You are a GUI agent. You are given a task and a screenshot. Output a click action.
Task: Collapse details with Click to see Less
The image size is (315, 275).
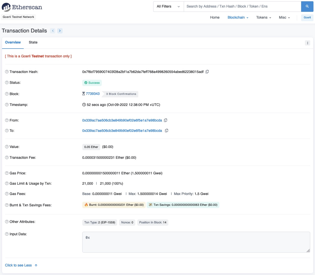pos(21,265)
